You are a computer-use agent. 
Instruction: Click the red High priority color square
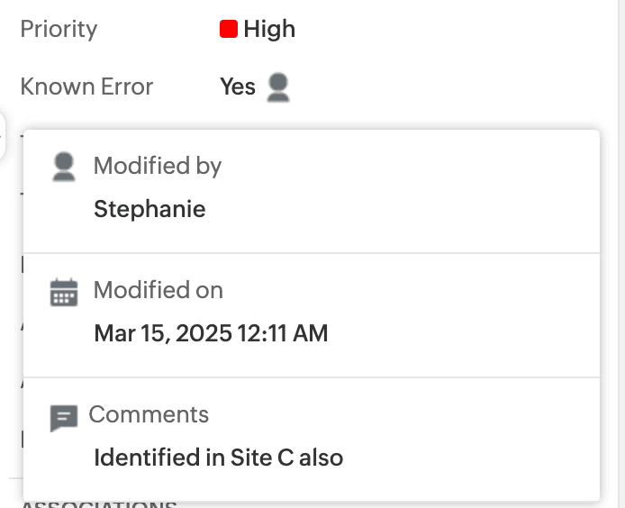click(229, 30)
